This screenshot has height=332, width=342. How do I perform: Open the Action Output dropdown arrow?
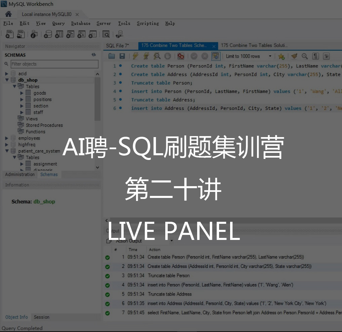click(172, 241)
